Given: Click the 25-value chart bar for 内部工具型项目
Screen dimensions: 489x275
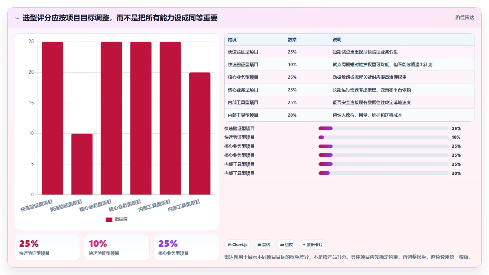Looking at the screenshot, I should coord(170,118).
